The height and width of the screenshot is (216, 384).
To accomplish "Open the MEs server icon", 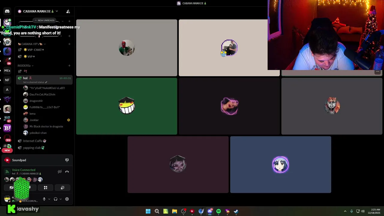I will [x=7, y=71].
